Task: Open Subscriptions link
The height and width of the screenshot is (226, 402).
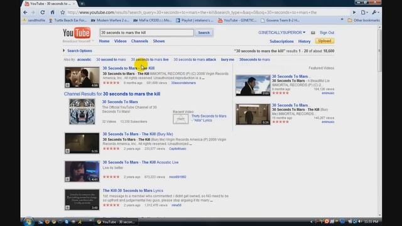Action: pyautogui.click(x=281, y=41)
